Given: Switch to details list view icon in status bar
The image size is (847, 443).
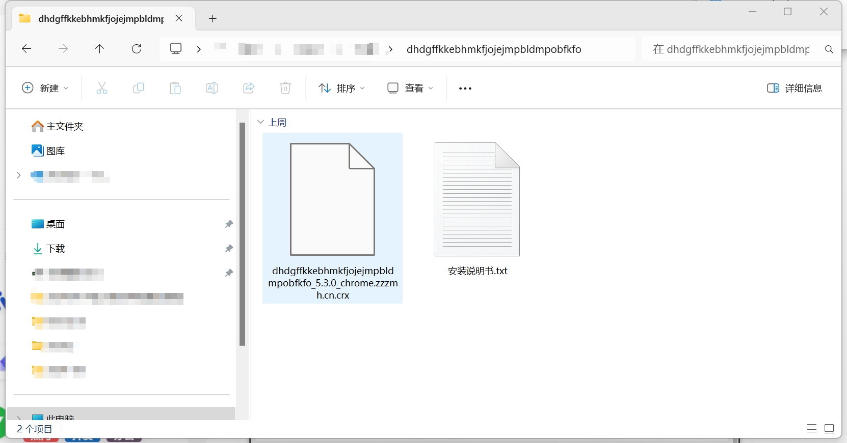Looking at the screenshot, I should click(x=812, y=429).
